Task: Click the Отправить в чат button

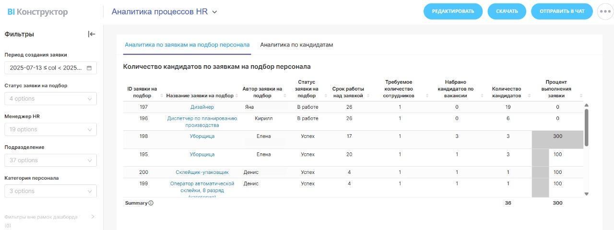Action: 562,11
